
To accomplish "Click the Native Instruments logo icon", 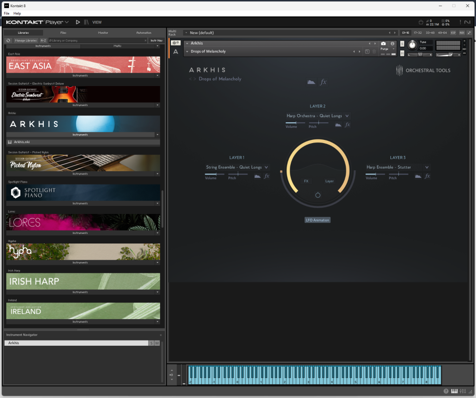I will [467, 22].
